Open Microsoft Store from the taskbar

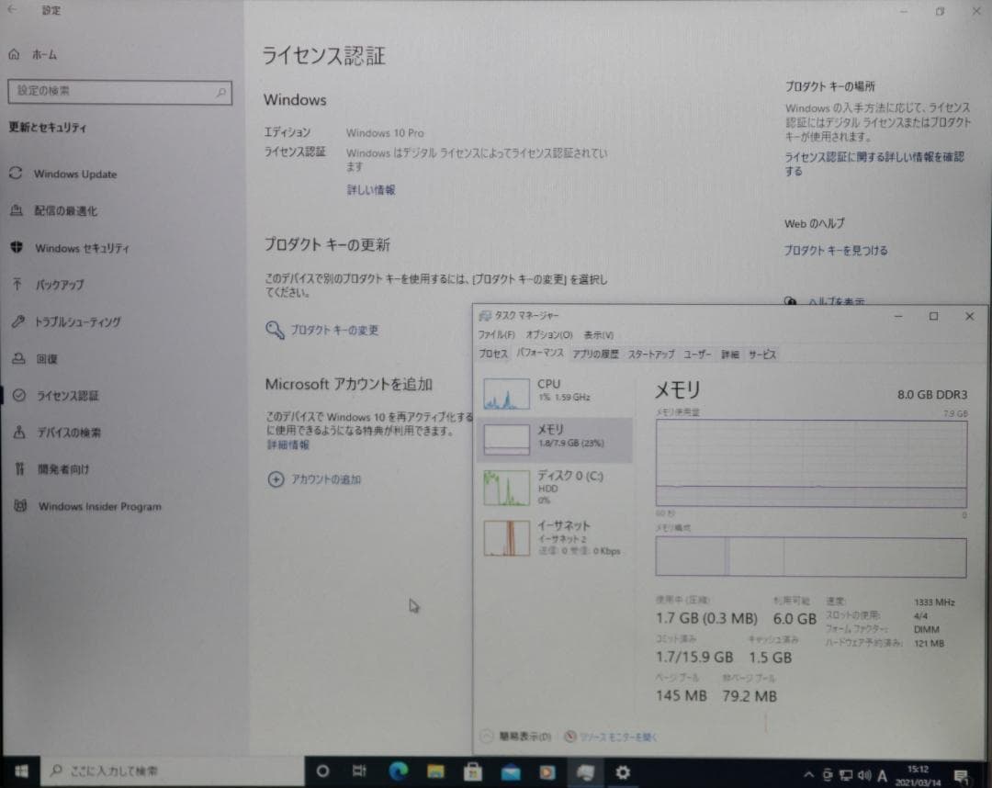click(472, 771)
